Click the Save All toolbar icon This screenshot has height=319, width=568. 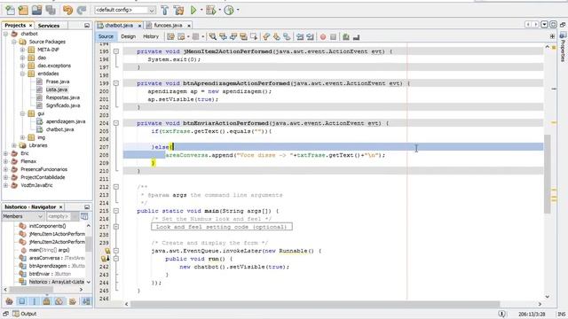(x=51, y=10)
